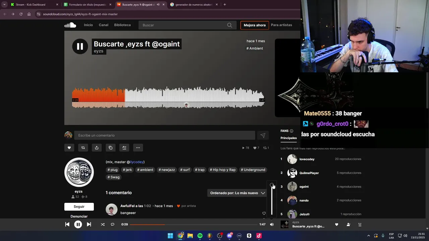Open the sort order Lo más nuevo dropdown
Screen dimensions: 429x241
238,193
